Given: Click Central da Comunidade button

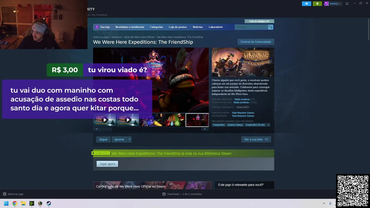Looking at the screenshot, I should (256, 42).
